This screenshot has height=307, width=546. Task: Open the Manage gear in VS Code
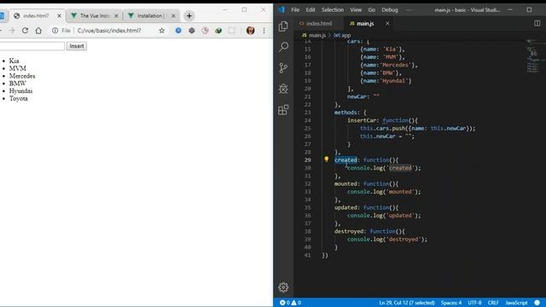point(283,287)
